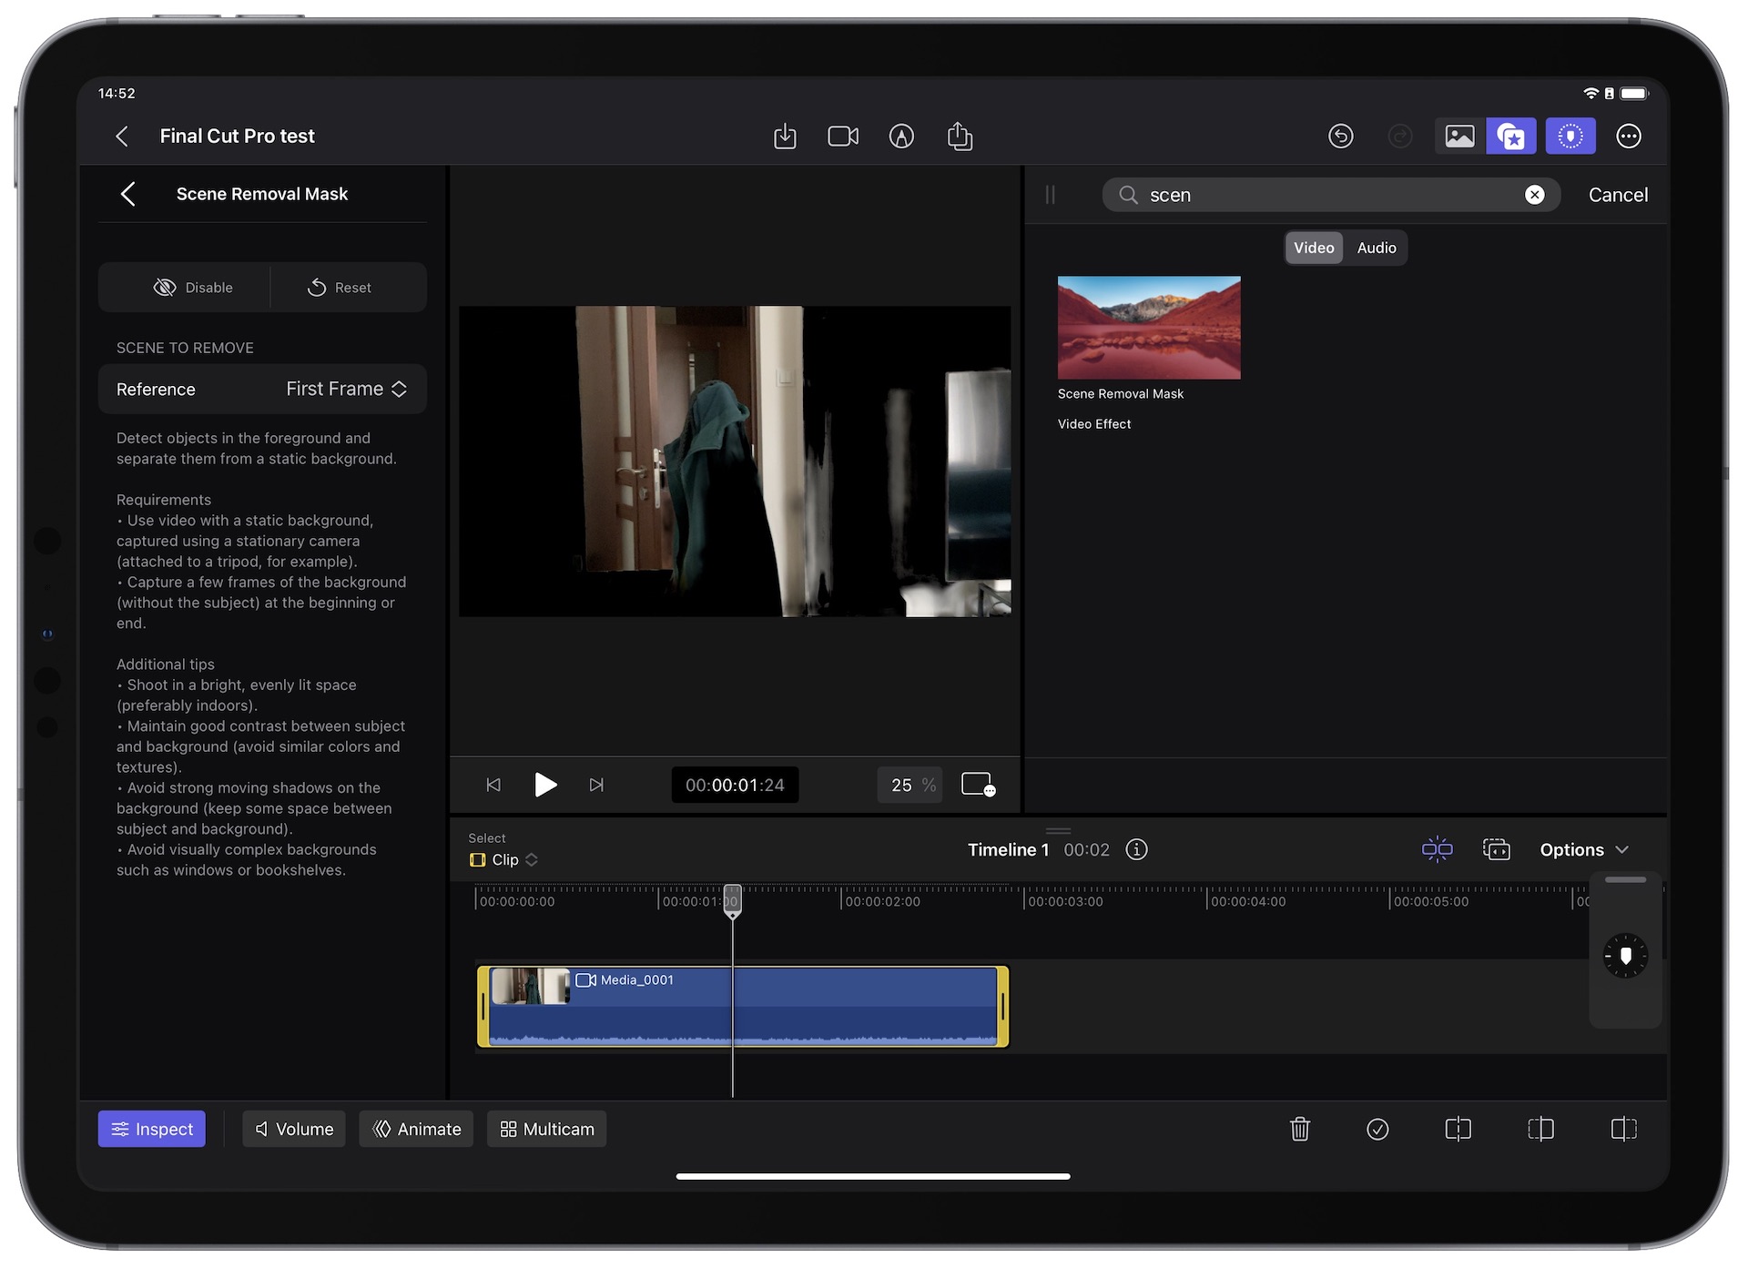Select the Media_0001 clip
This screenshot has height=1268, width=1748.
pyautogui.click(x=743, y=1007)
